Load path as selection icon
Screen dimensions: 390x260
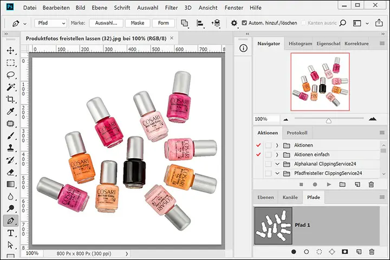(320, 252)
